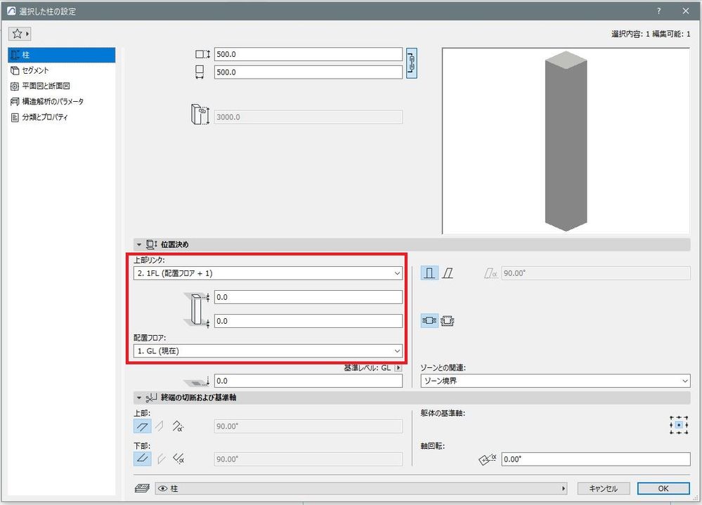Screen dimensions: 702x505
Task: Click the 軸回転 rotation icon
Action: click(488, 459)
